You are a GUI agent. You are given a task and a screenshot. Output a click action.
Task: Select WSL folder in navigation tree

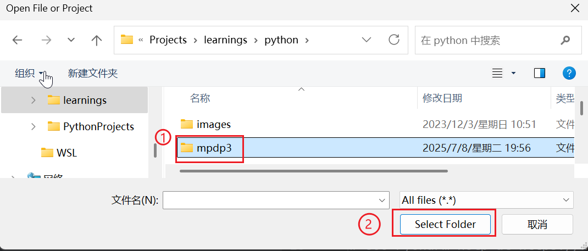click(59, 153)
